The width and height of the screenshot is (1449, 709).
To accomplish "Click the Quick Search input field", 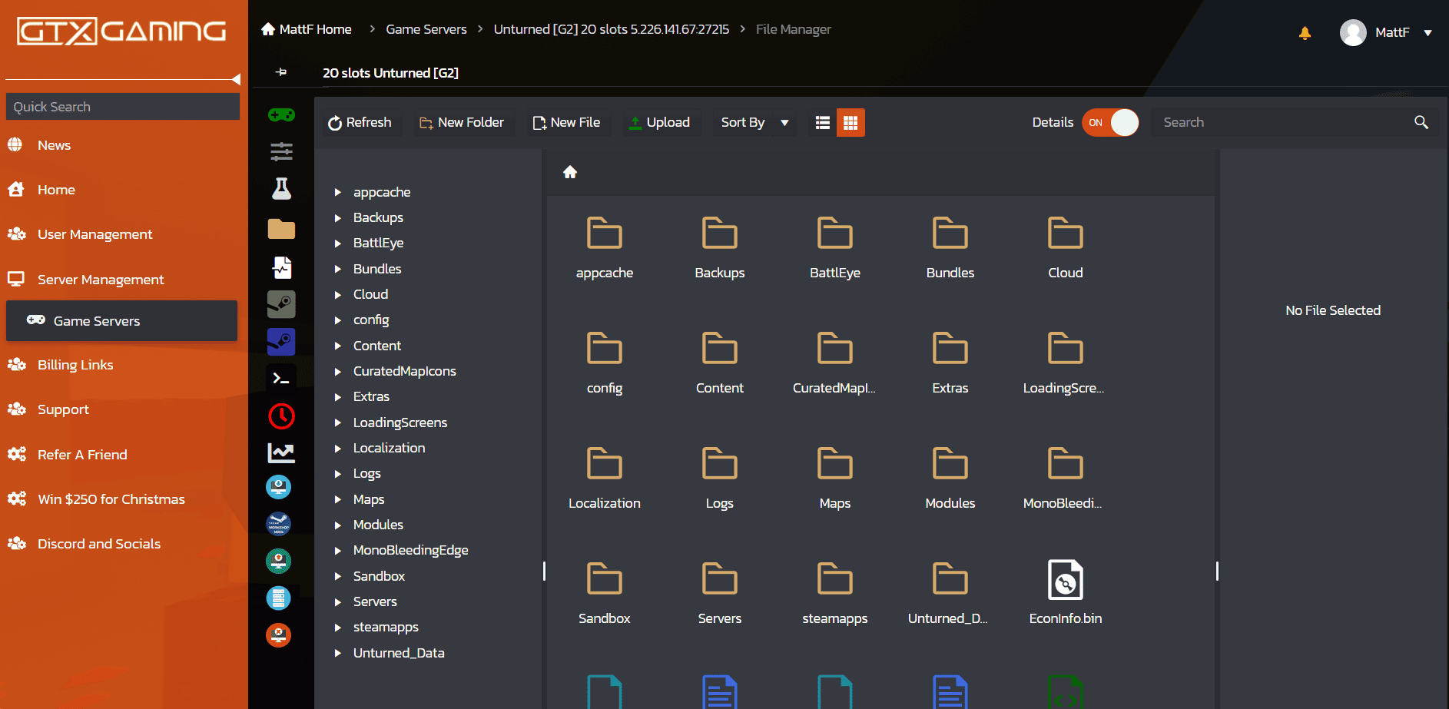I will (123, 107).
